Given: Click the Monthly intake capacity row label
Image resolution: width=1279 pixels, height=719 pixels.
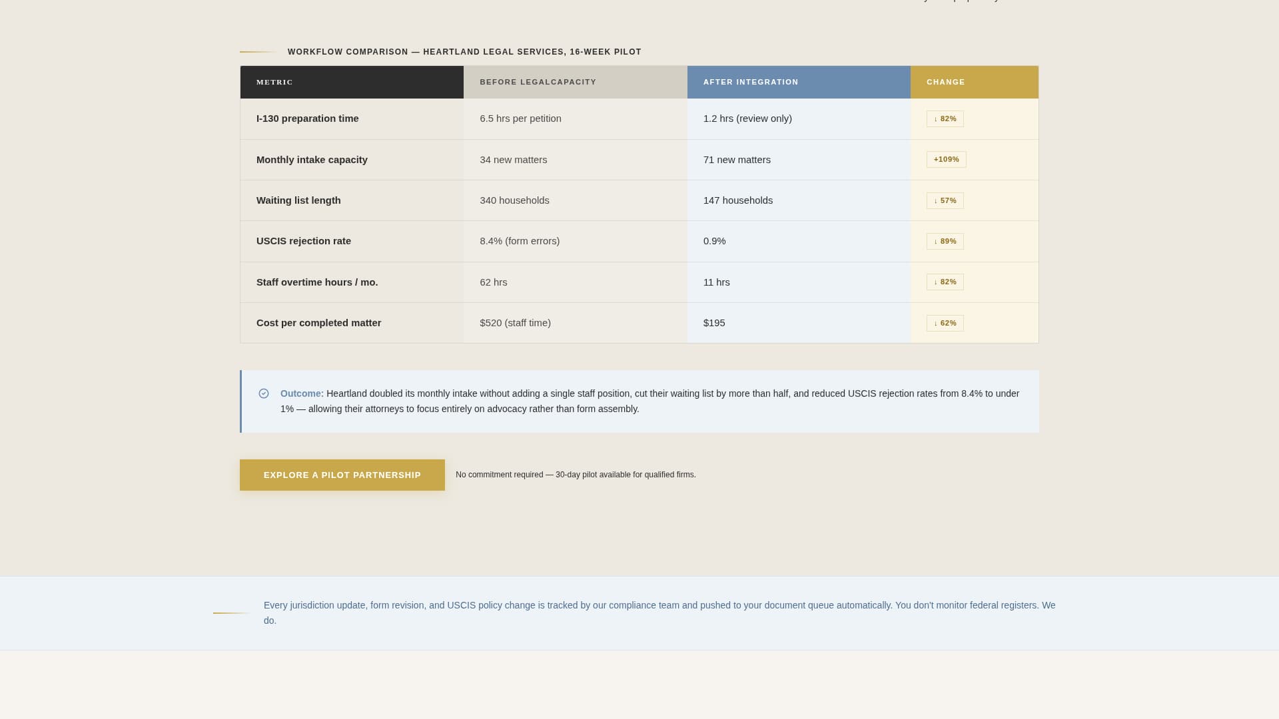Looking at the screenshot, I should (x=312, y=160).
